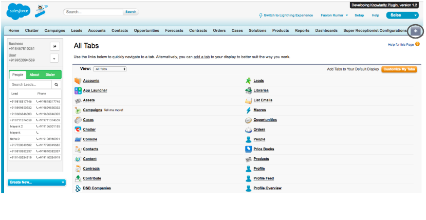Click the Price Books icon
This screenshot has height=220, width=426.
click(x=248, y=149)
